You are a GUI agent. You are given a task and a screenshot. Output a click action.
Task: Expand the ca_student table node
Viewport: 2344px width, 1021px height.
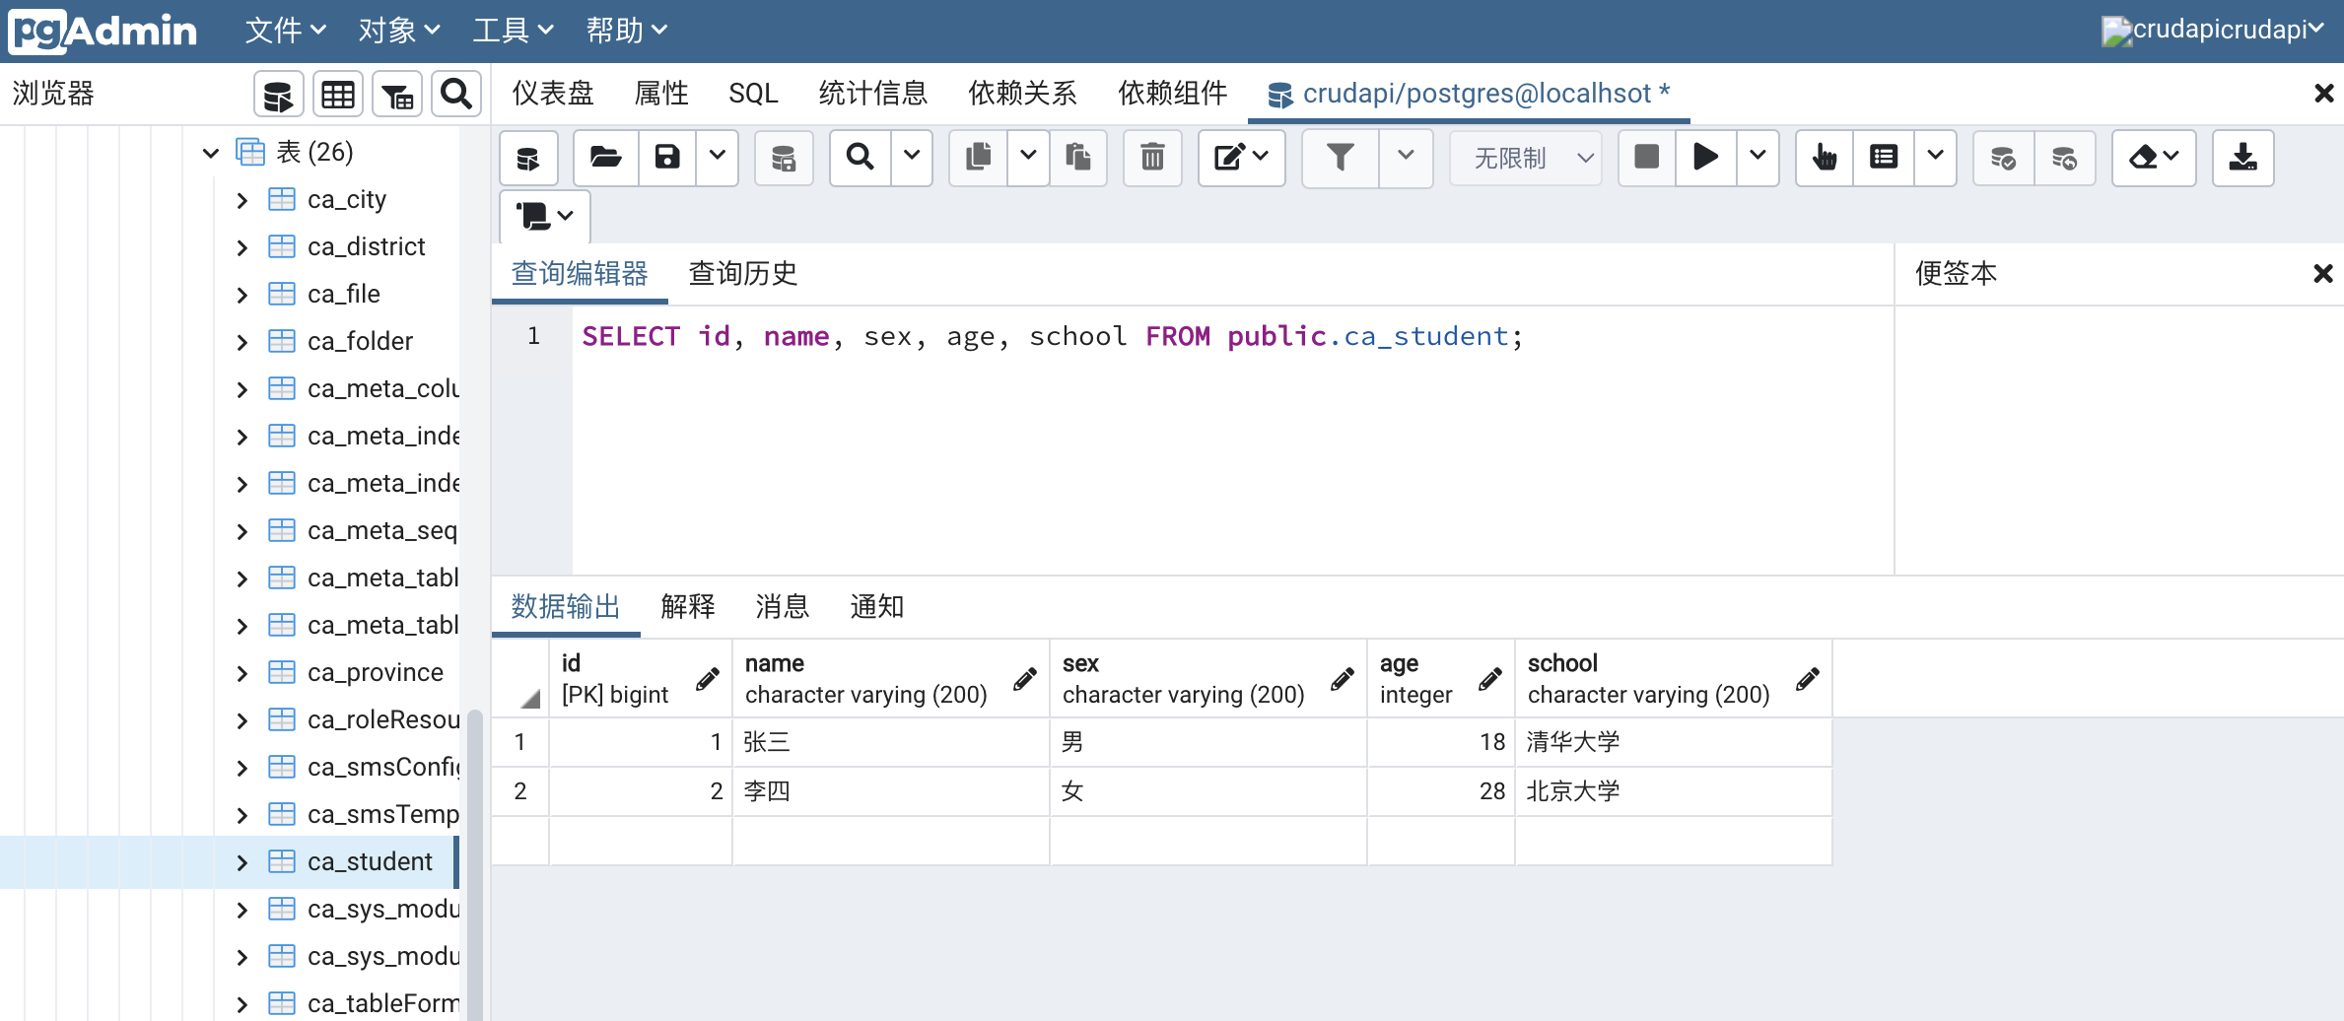tap(242, 862)
